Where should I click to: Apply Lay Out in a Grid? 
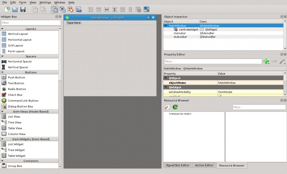(x=123, y=9)
